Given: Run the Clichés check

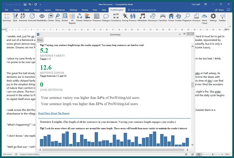Looking at the screenshot, I should [50, 18].
